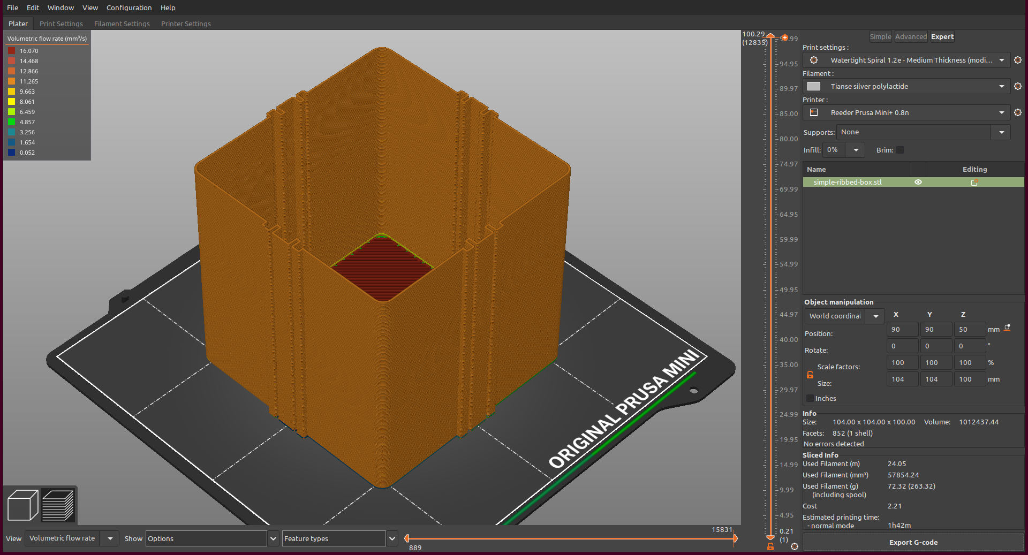Open the Help menu
This screenshot has height=555, width=1028.
tap(168, 7)
